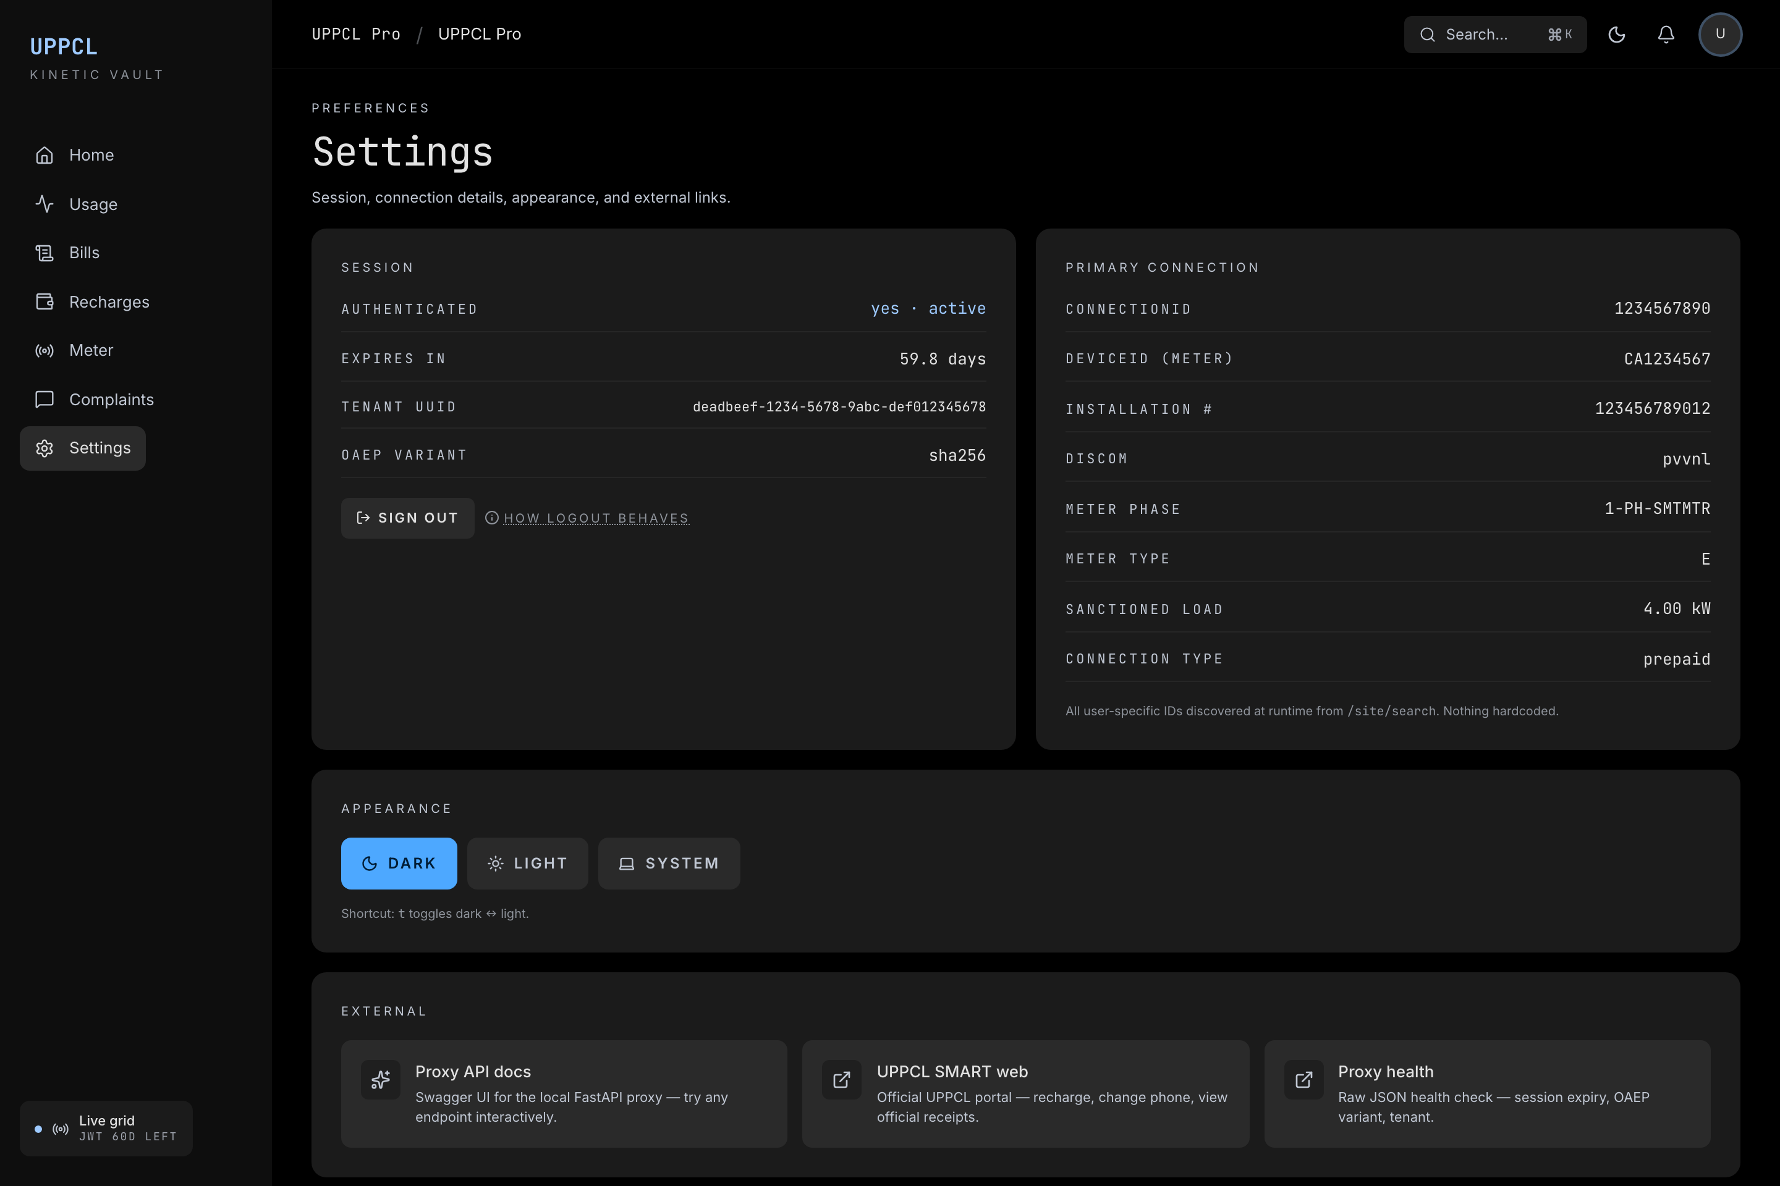Open the Proxy health card
Viewport: 1780px width, 1186px height.
[x=1487, y=1094]
